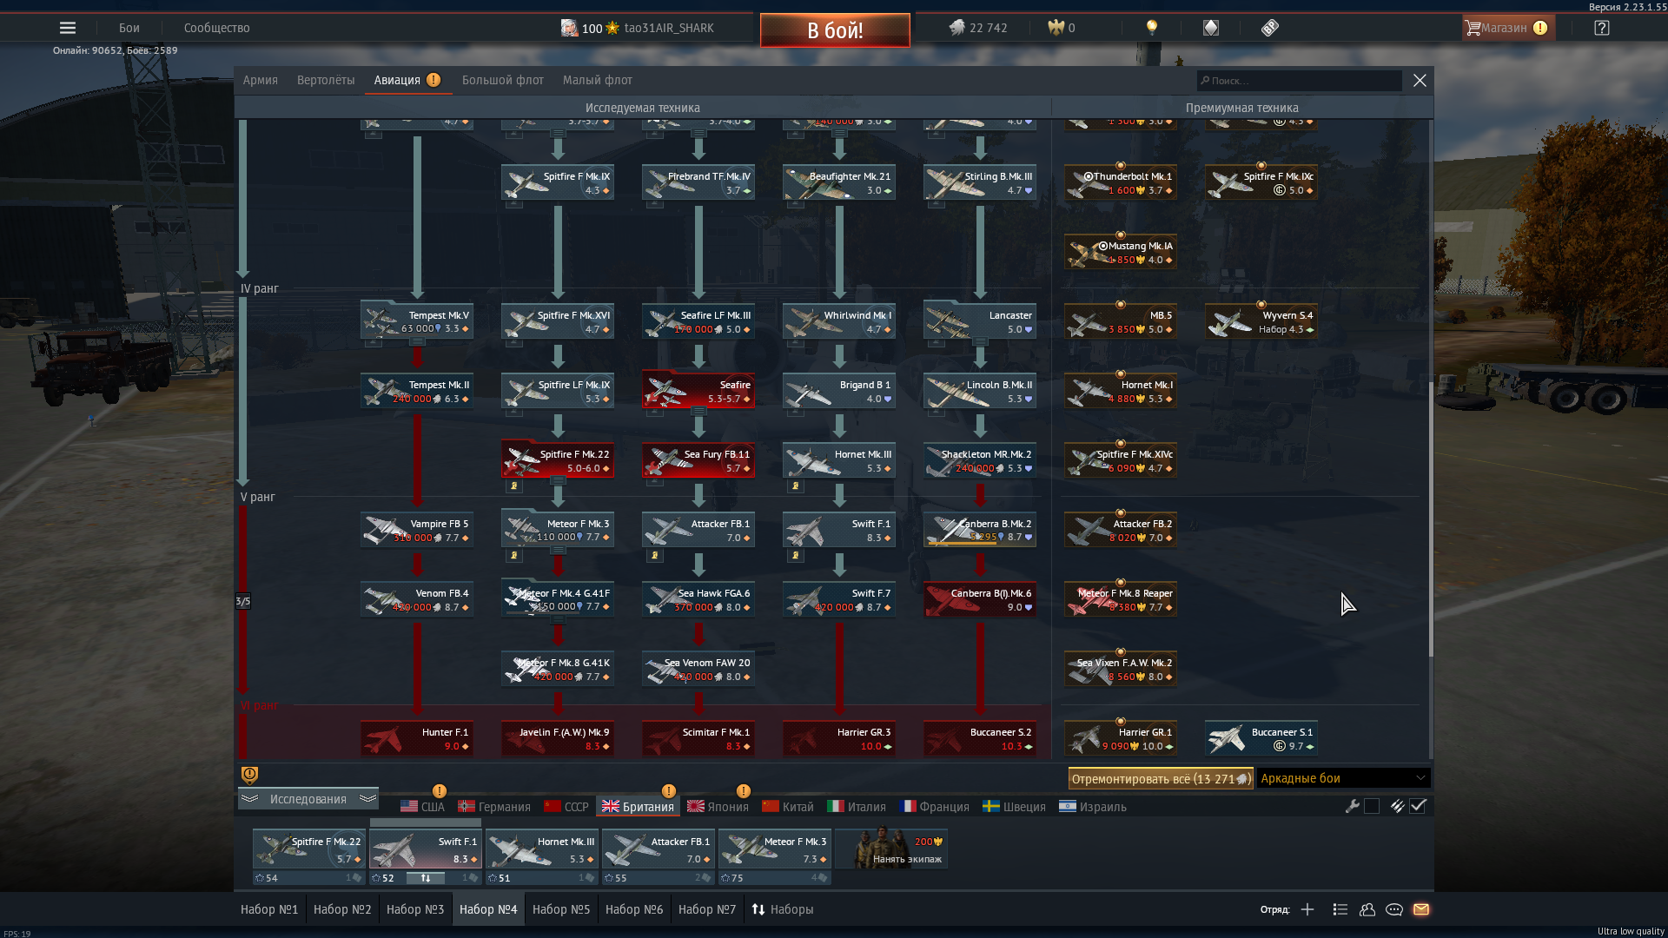Click the Silver Lions balance 22 742
The height and width of the screenshot is (938, 1668).
[x=978, y=28]
